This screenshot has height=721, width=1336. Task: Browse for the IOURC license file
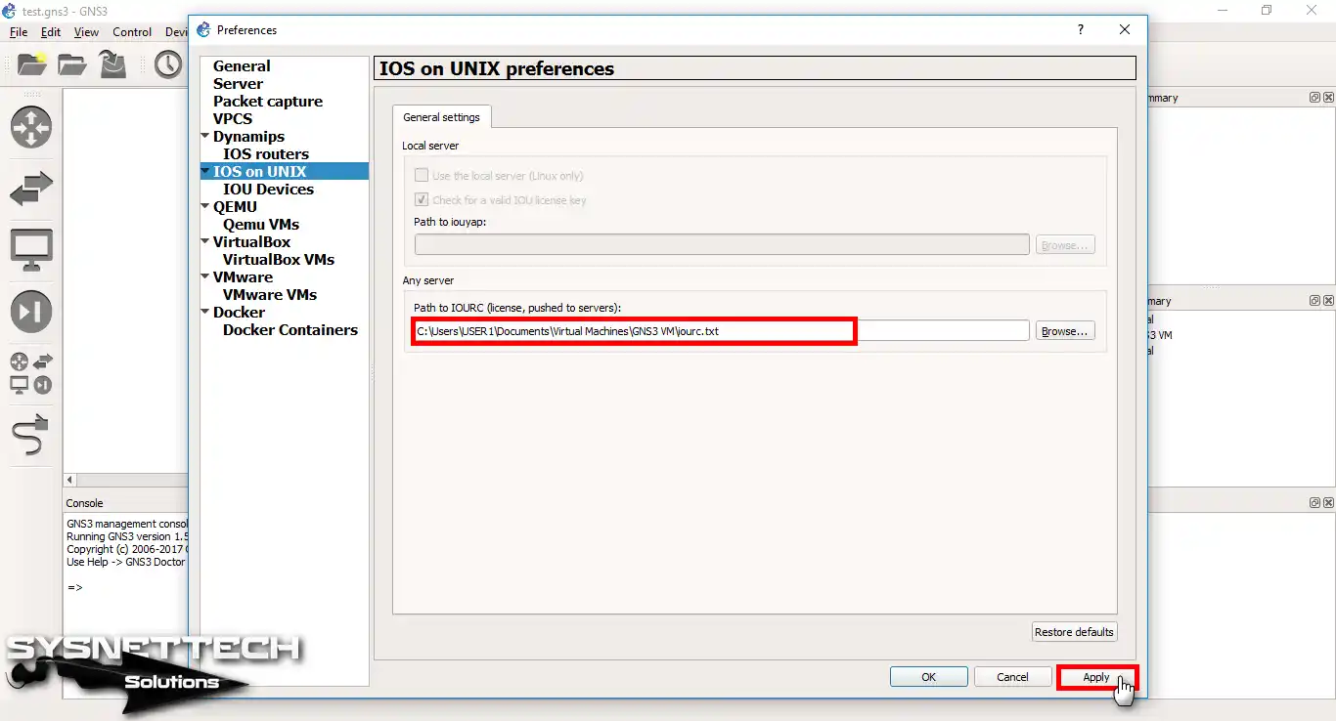[1065, 331]
